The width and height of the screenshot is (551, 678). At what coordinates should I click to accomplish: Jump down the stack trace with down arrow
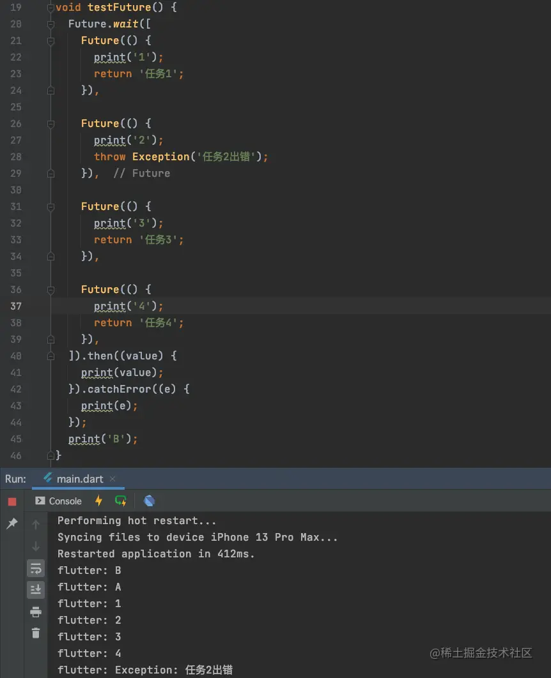pyautogui.click(x=36, y=546)
